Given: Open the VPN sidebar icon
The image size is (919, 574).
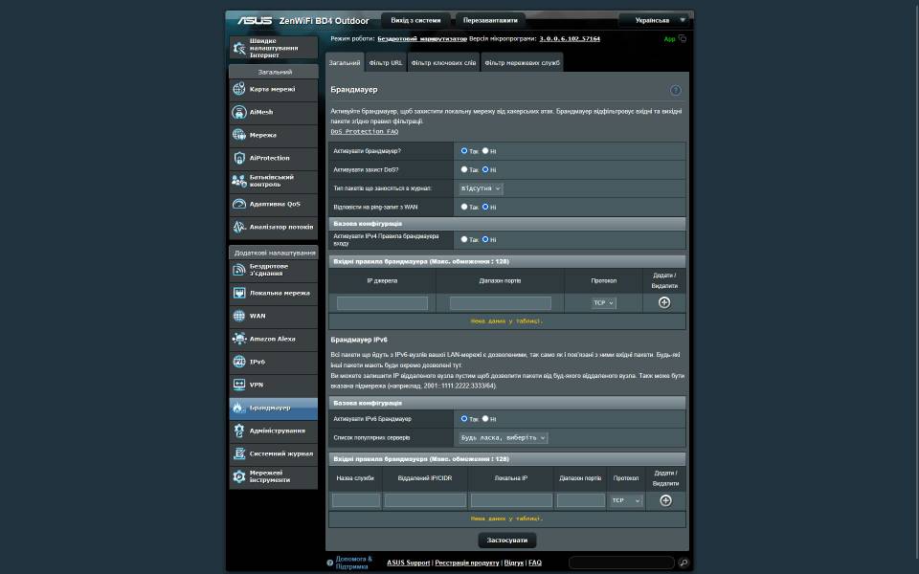Looking at the screenshot, I should (x=239, y=385).
